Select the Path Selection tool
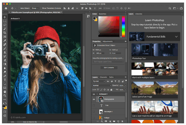The height and width of the screenshot is (125, 186). [x=5, y=84]
